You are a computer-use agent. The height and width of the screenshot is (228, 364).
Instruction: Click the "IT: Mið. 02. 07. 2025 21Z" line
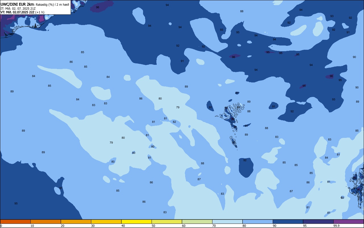pos(18,8)
